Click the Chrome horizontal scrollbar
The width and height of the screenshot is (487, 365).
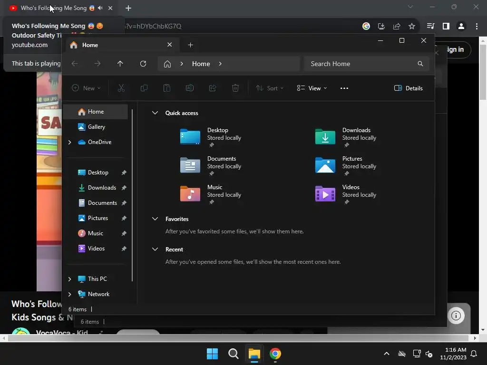point(238,338)
